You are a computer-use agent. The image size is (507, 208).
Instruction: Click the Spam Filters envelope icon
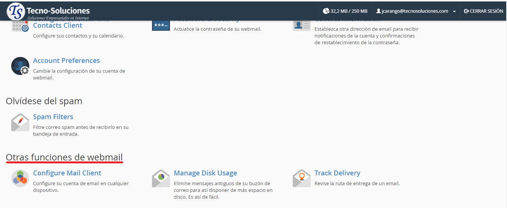point(20,122)
